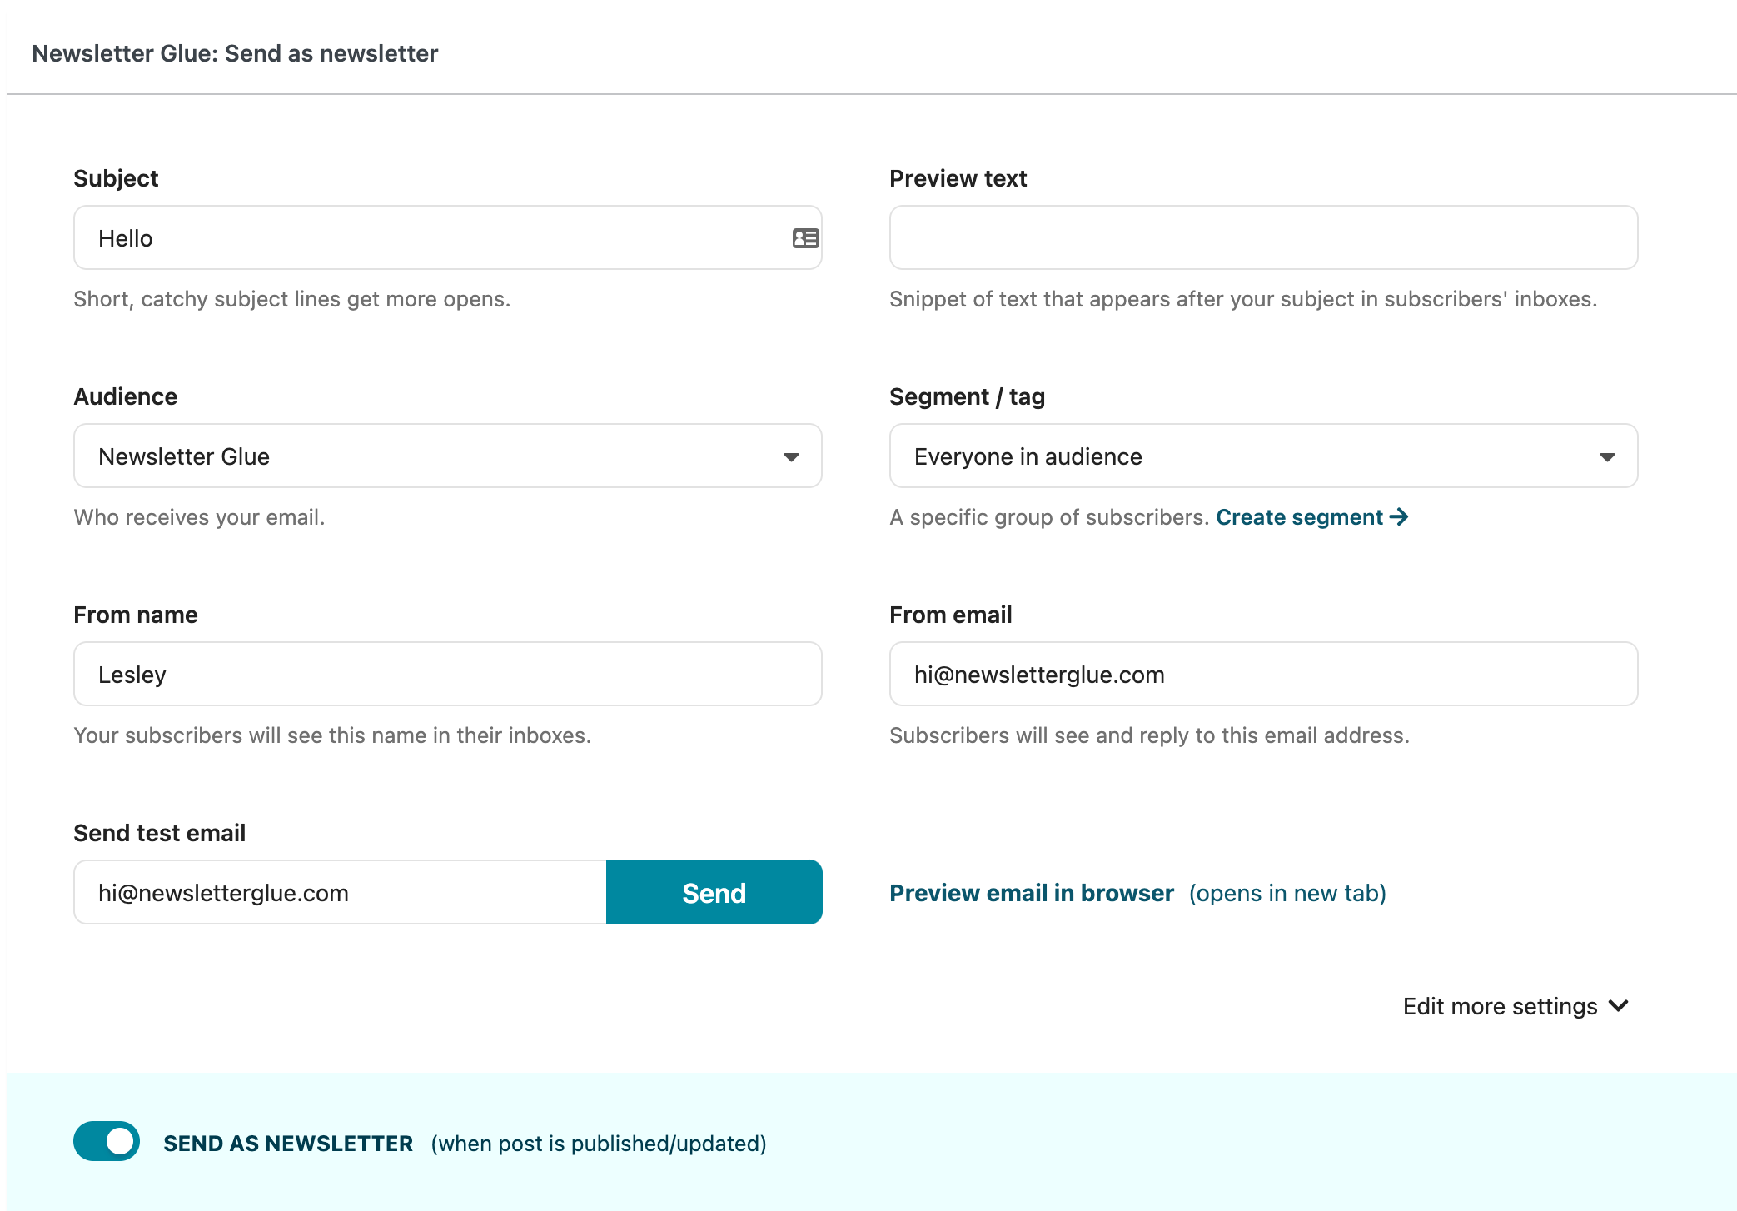Expand Edit more settings
The height and width of the screenshot is (1211, 1737).
pyautogui.click(x=1500, y=1006)
